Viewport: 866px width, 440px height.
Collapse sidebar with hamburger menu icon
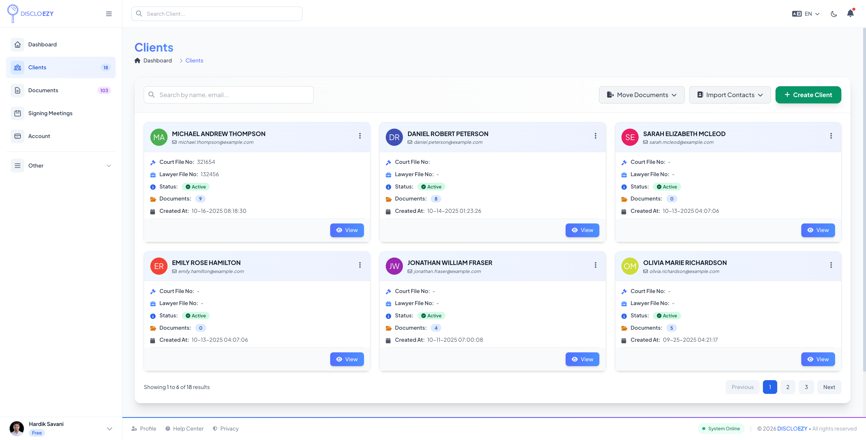click(109, 14)
